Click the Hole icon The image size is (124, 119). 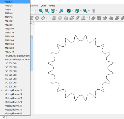coord(99,18)
